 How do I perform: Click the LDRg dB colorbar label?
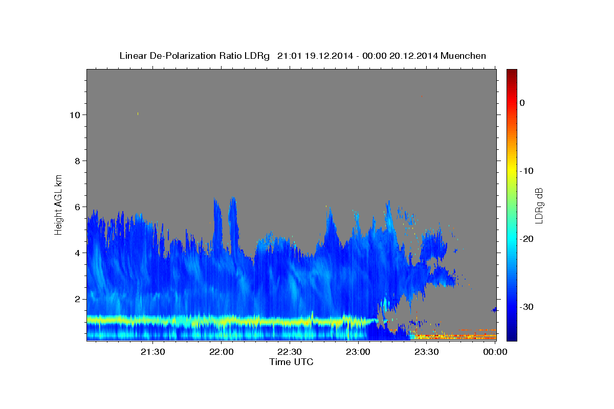coord(538,206)
